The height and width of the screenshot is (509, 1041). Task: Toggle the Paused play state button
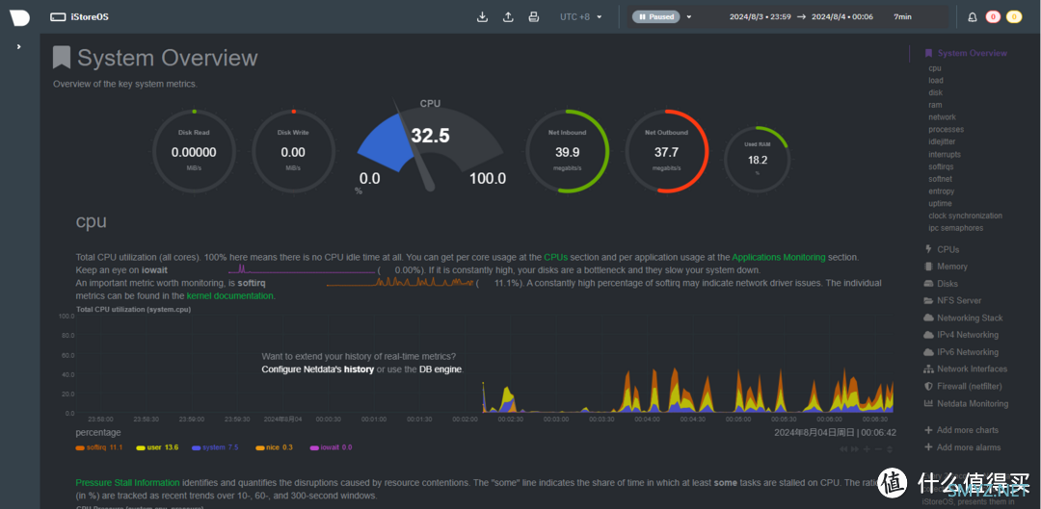pos(656,17)
